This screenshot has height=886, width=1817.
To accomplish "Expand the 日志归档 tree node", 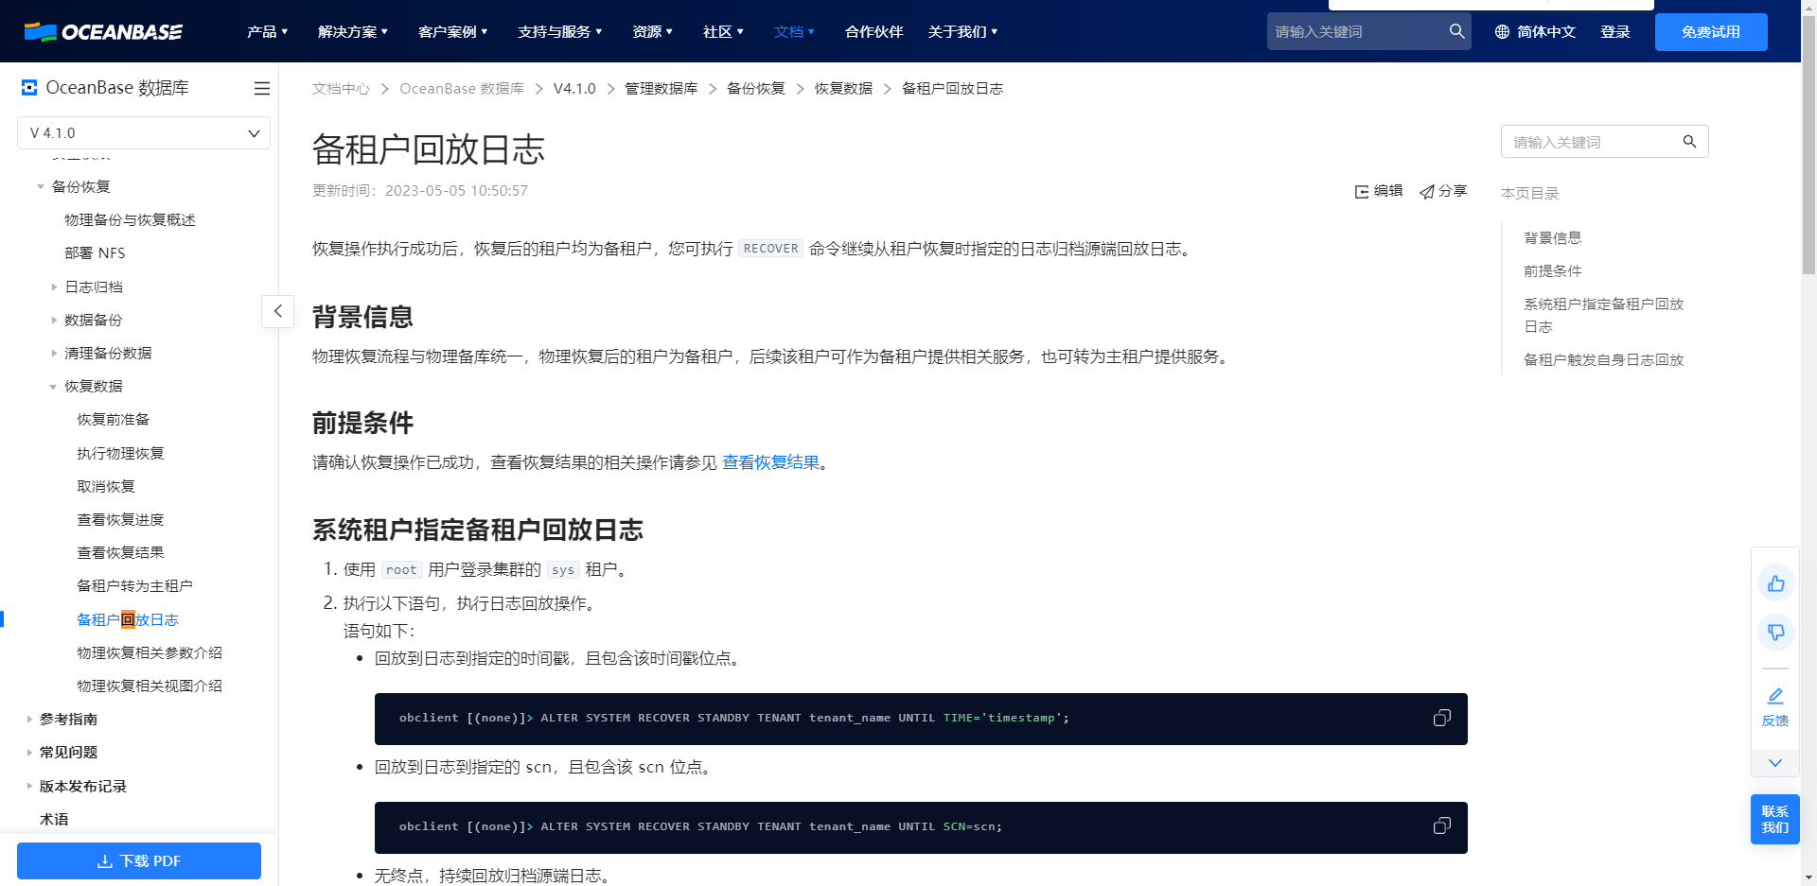I will [x=54, y=287].
